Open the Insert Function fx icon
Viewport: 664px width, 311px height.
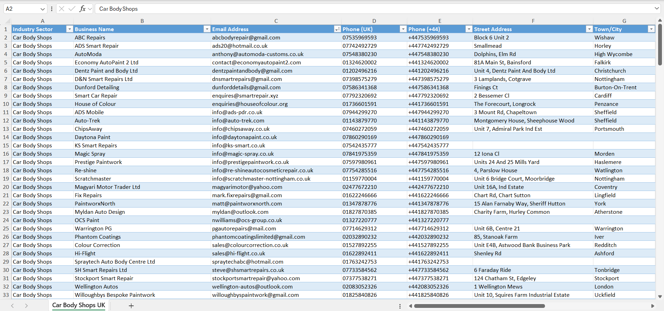click(x=82, y=9)
